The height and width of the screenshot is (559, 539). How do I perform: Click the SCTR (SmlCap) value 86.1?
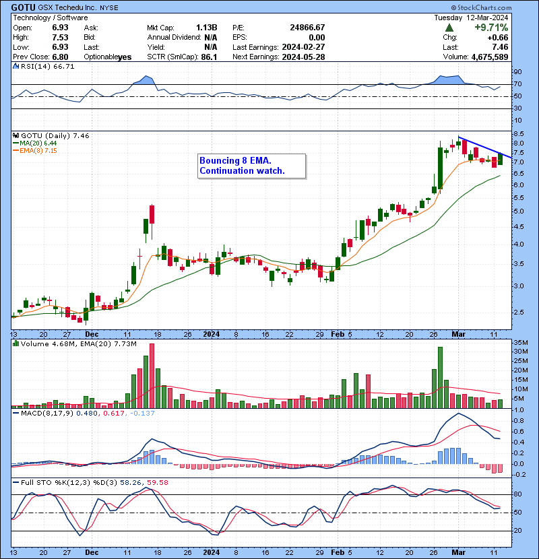pos(209,57)
